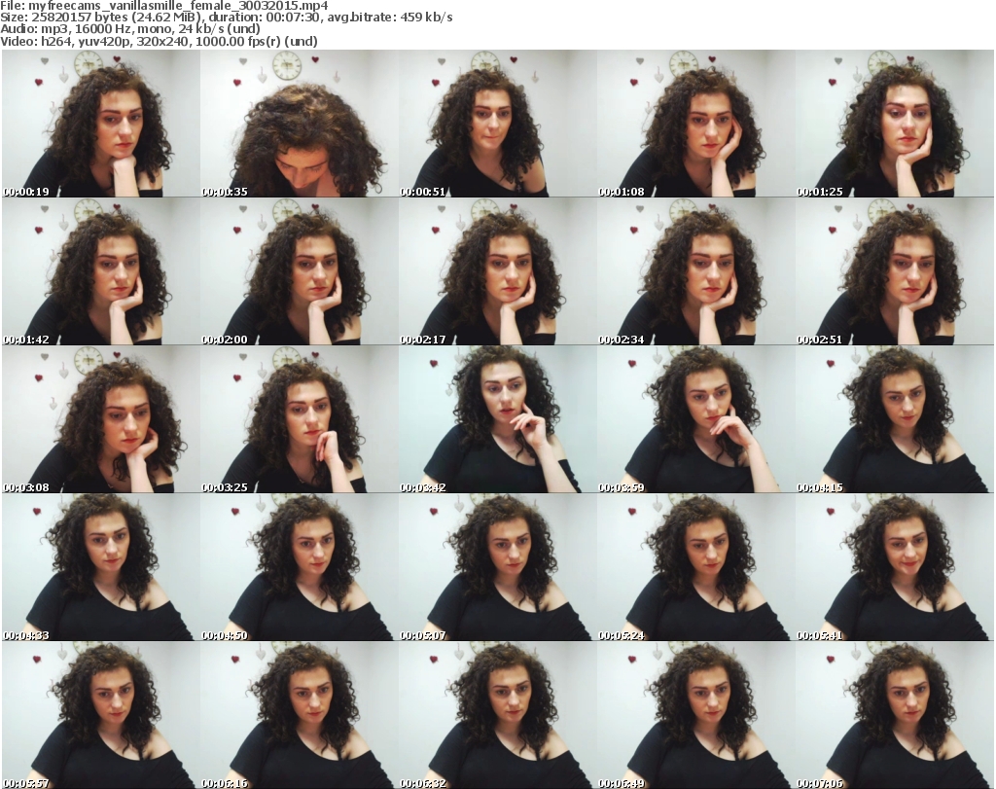Click the "Audio: mp3, 16000 Hz" line
Screen dimensions: 996x789
[x=130, y=29]
